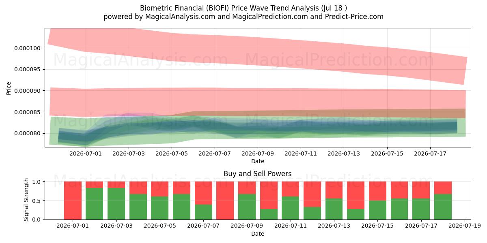The width and height of the screenshot is (487, 243).
Task: Click the 2026-07-11 tick label on price chart
Action: tap(301, 154)
